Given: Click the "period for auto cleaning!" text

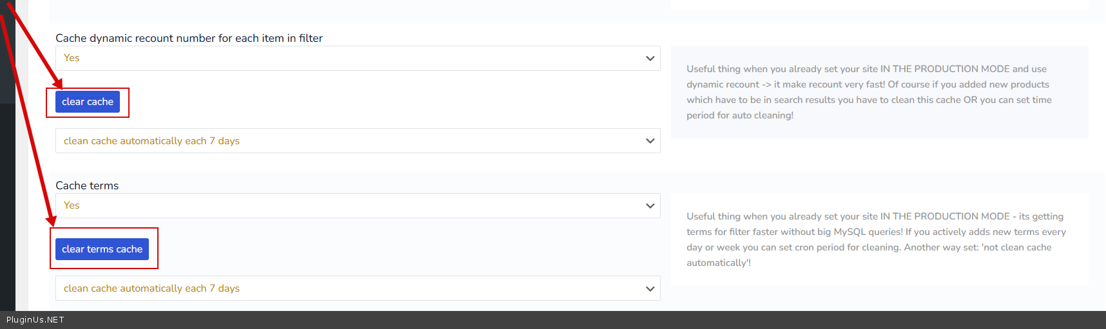Looking at the screenshot, I should coord(740,115).
